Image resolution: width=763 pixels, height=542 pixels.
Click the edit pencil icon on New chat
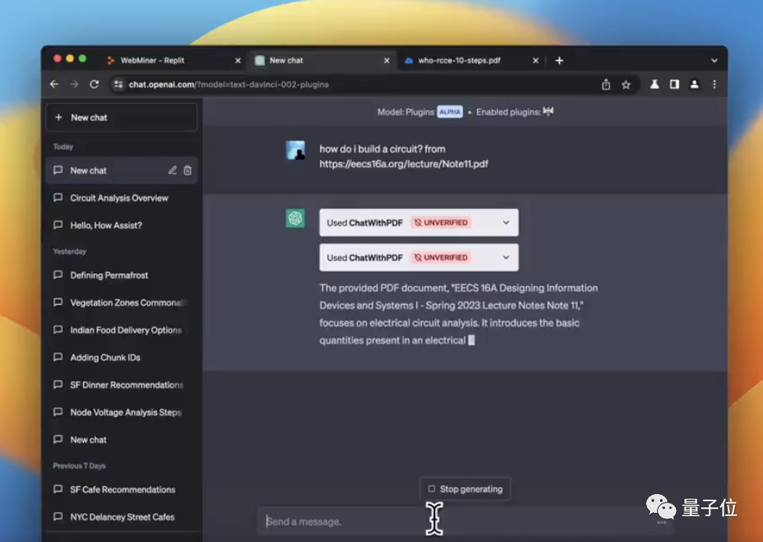click(x=172, y=170)
